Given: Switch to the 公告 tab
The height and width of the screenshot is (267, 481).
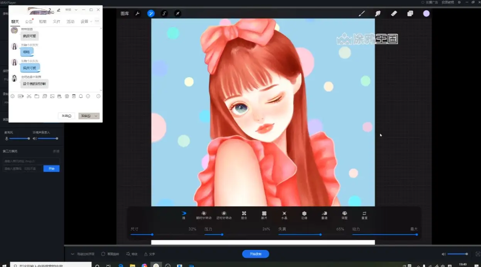Looking at the screenshot, I should [x=28, y=21].
